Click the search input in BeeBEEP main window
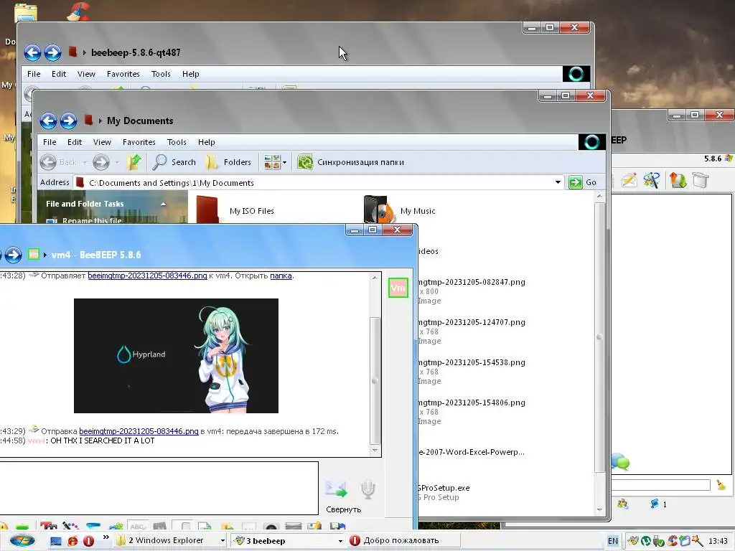 click(661, 485)
